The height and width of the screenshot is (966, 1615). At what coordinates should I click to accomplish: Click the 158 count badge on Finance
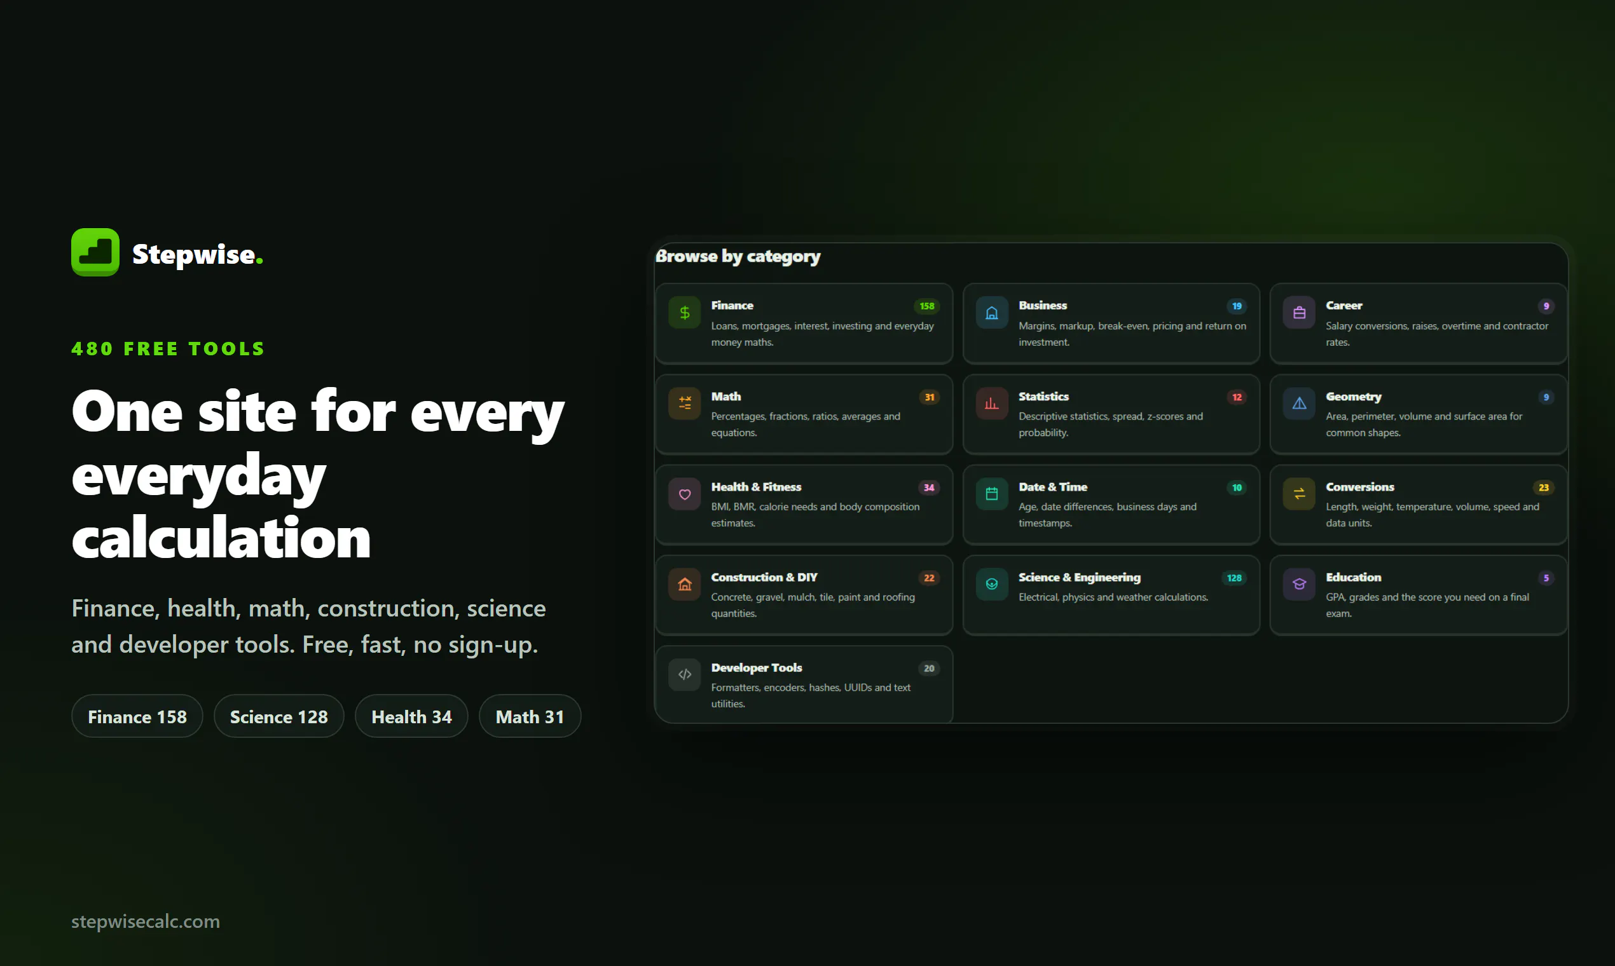pos(926,306)
